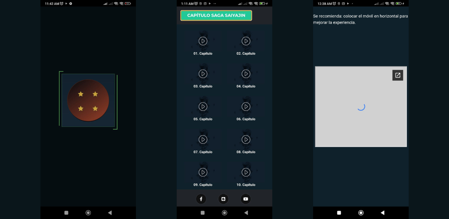449x219 pixels.
Task: Click the '10. Capítulo' label text
Action: coord(246,185)
